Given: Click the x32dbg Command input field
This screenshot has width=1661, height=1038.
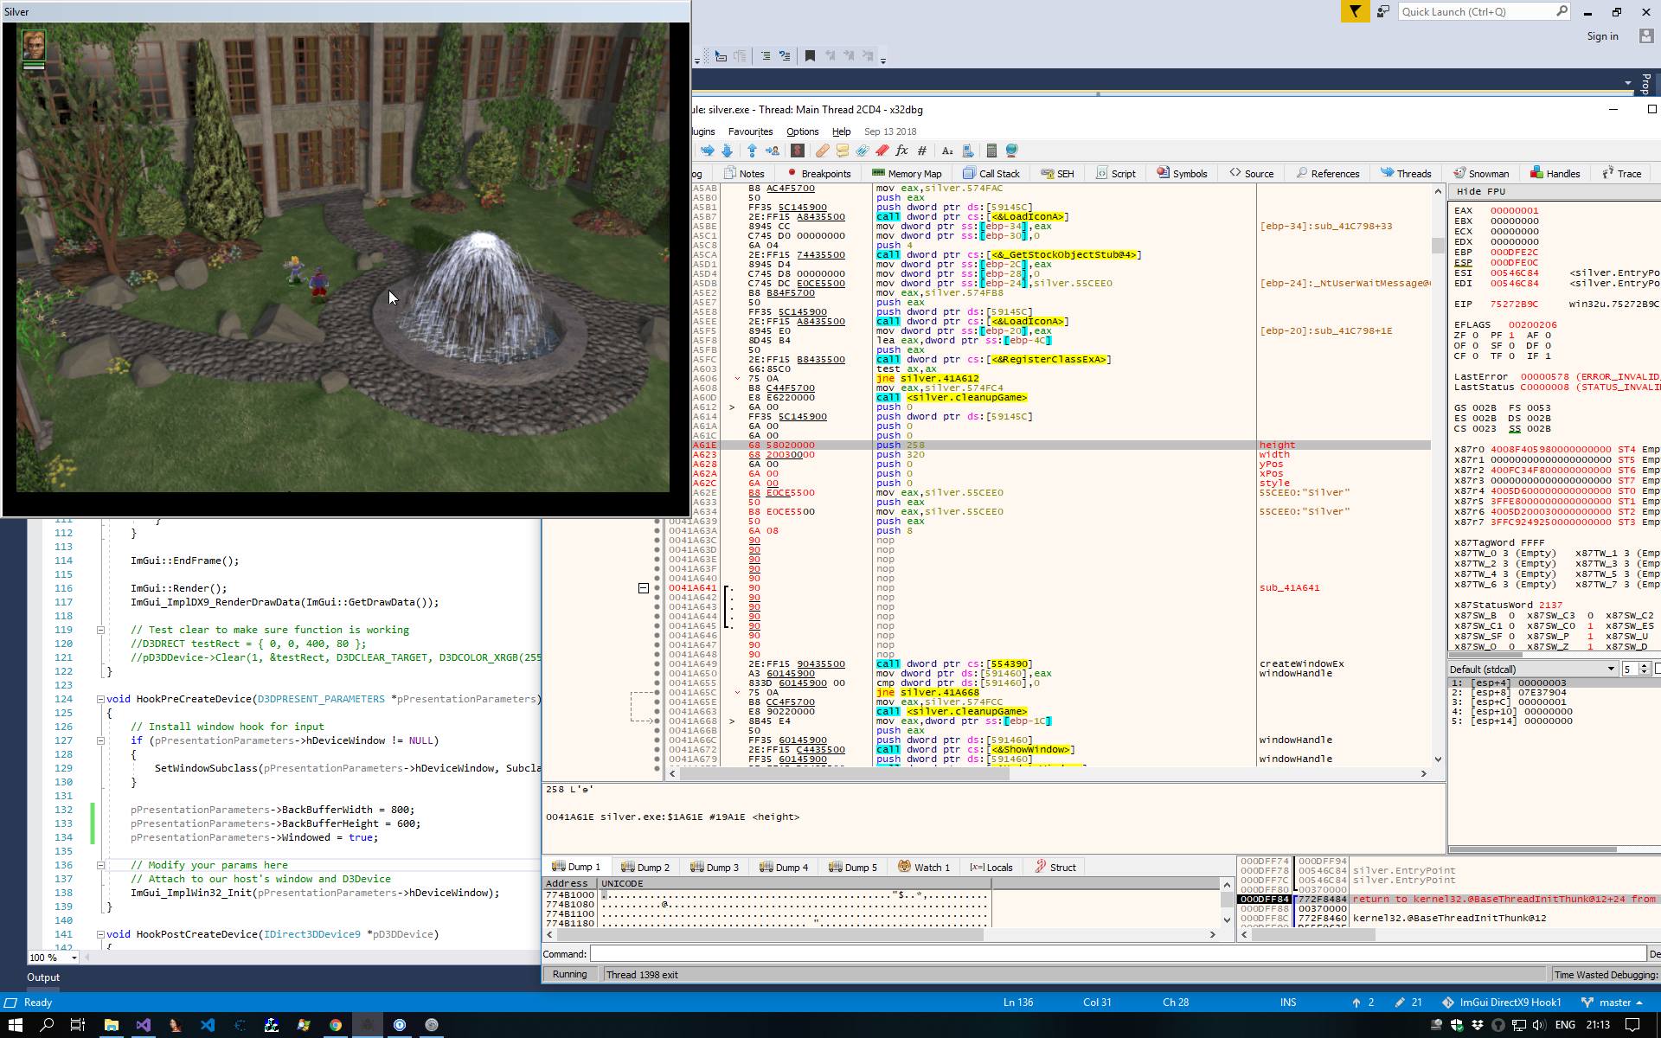Looking at the screenshot, I should pos(1116,954).
